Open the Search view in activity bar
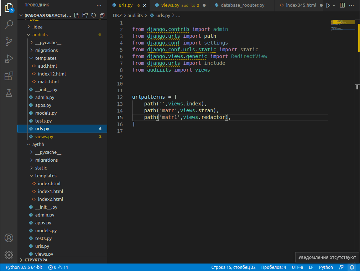 tap(9, 24)
